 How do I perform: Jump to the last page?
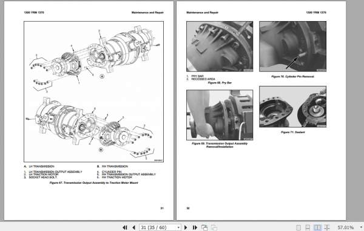(195, 227)
